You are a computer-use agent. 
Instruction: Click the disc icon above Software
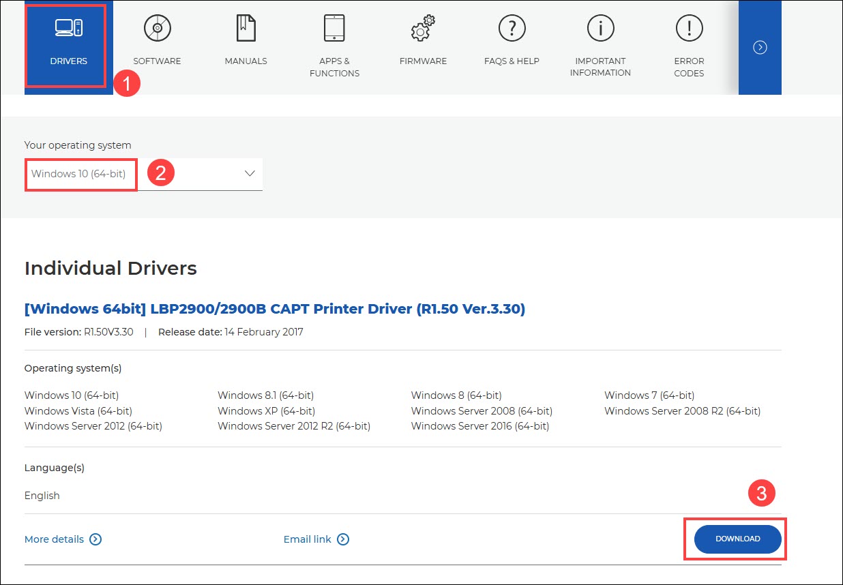pos(157,28)
